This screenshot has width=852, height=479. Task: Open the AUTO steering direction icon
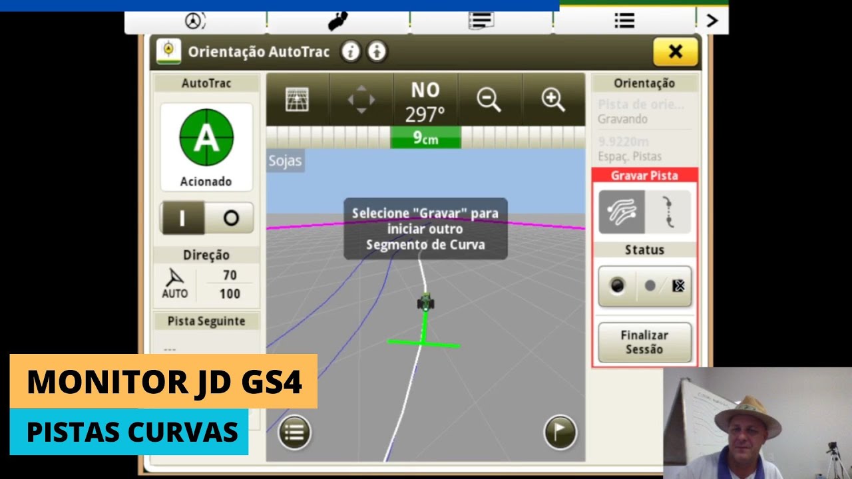(175, 284)
